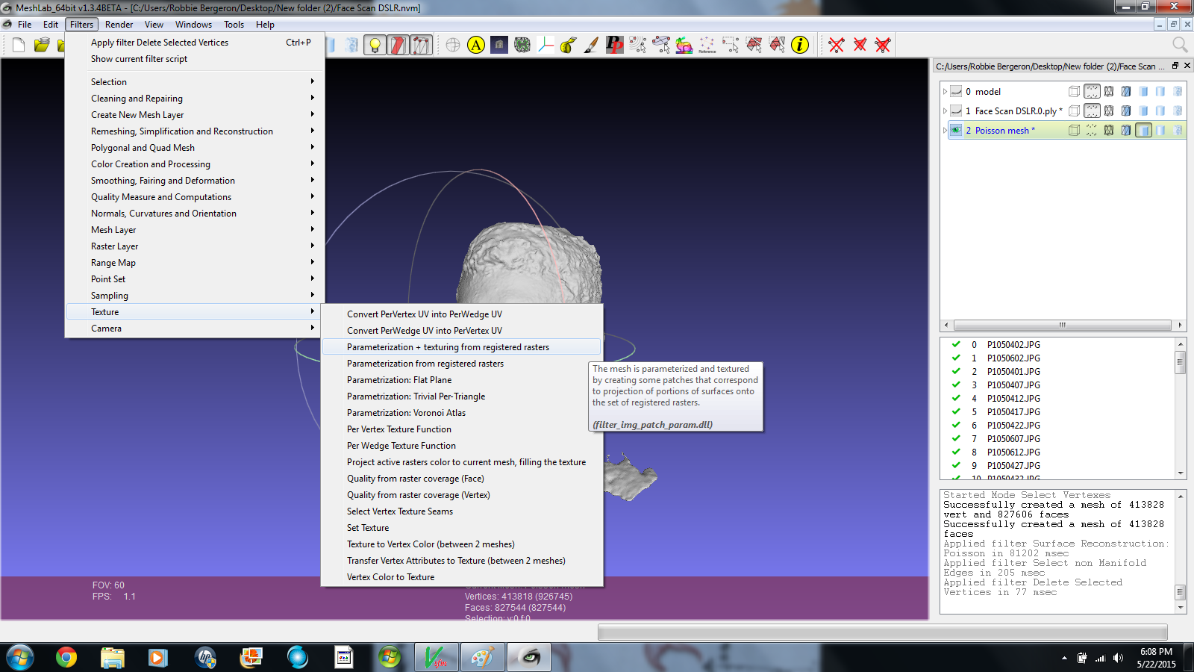The width and height of the screenshot is (1194, 672).
Task: Select faces in rectangular region tool
Action: tap(754, 46)
